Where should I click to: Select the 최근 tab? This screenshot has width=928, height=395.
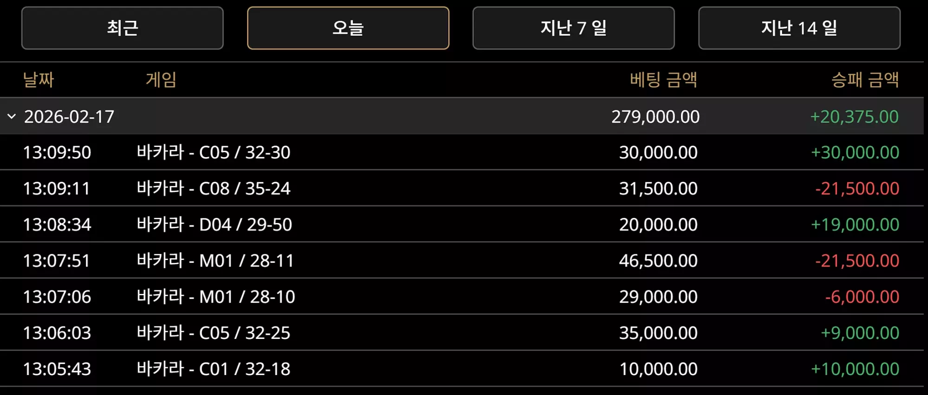123,28
